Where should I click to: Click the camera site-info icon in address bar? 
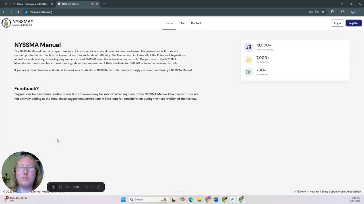coord(26,12)
